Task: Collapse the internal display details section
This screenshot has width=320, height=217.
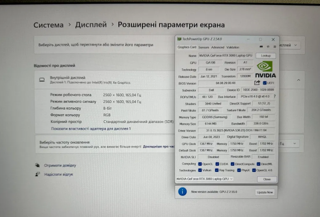Action: coord(298,80)
